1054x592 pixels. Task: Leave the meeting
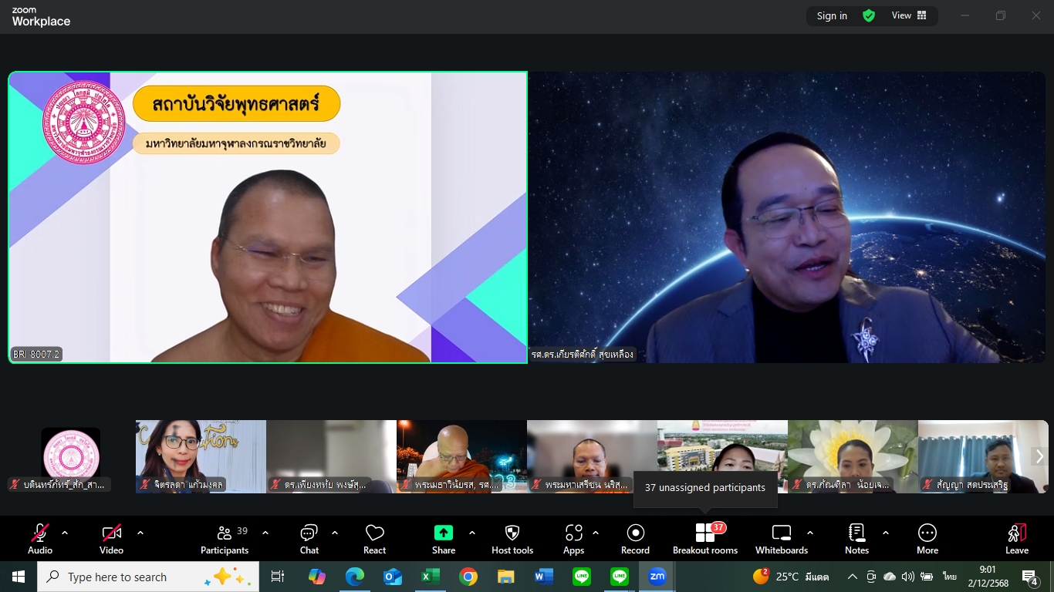pyautogui.click(x=1016, y=538)
